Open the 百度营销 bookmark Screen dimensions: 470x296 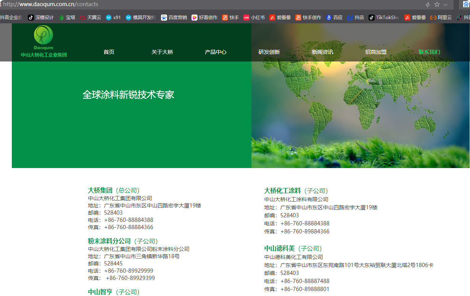click(x=174, y=17)
